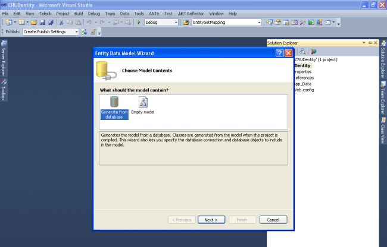Expand the New Project icon's dropdown arrow

point(15,23)
